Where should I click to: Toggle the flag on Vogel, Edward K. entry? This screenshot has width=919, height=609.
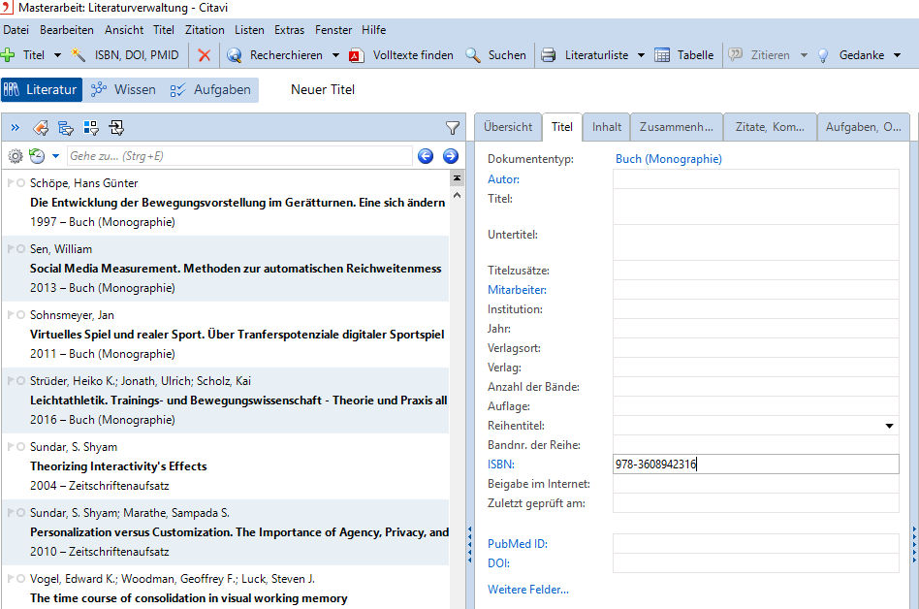pyautogui.click(x=11, y=579)
